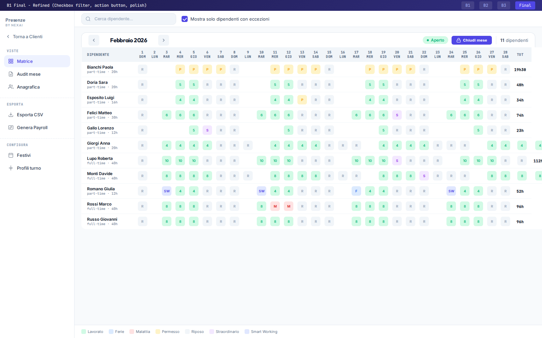This screenshot has width=542, height=338.
Task: Click the search magnifier icon
Action: click(88, 19)
